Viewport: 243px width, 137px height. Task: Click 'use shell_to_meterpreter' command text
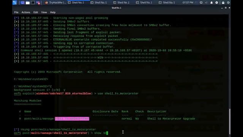tap(118, 94)
